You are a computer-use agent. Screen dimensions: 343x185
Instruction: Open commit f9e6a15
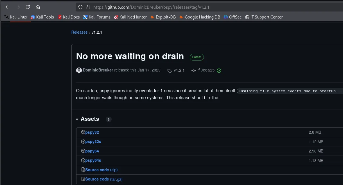click(x=206, y=70)
